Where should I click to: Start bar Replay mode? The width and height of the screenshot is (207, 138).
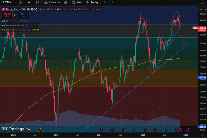point(93,2)
